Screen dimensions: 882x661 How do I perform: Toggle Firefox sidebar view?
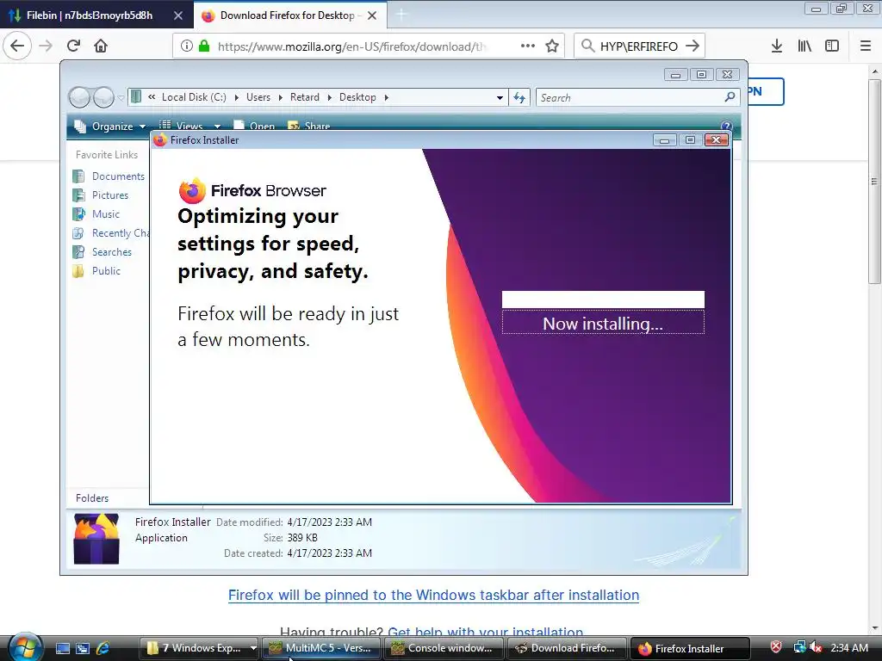(x=832, y=46)
